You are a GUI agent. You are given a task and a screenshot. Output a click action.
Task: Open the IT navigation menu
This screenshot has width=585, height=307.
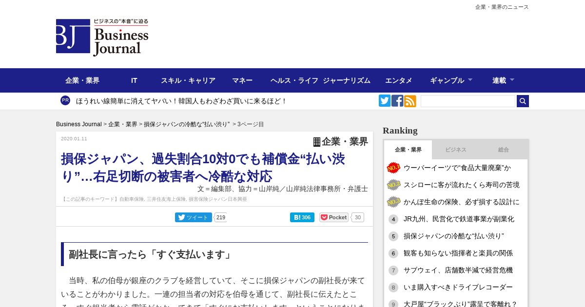134,80
